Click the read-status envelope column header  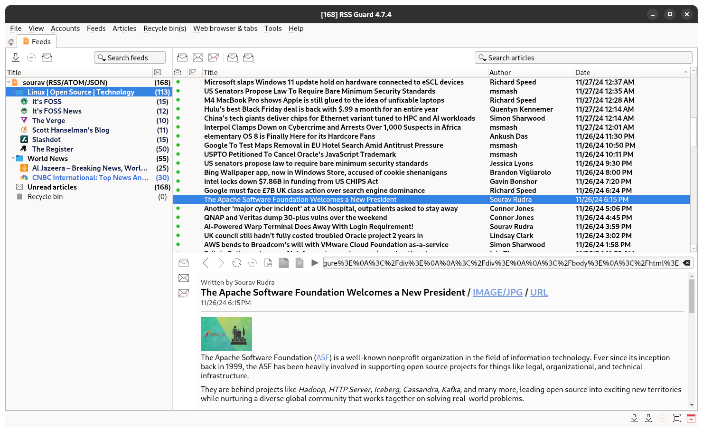(178, 72)
